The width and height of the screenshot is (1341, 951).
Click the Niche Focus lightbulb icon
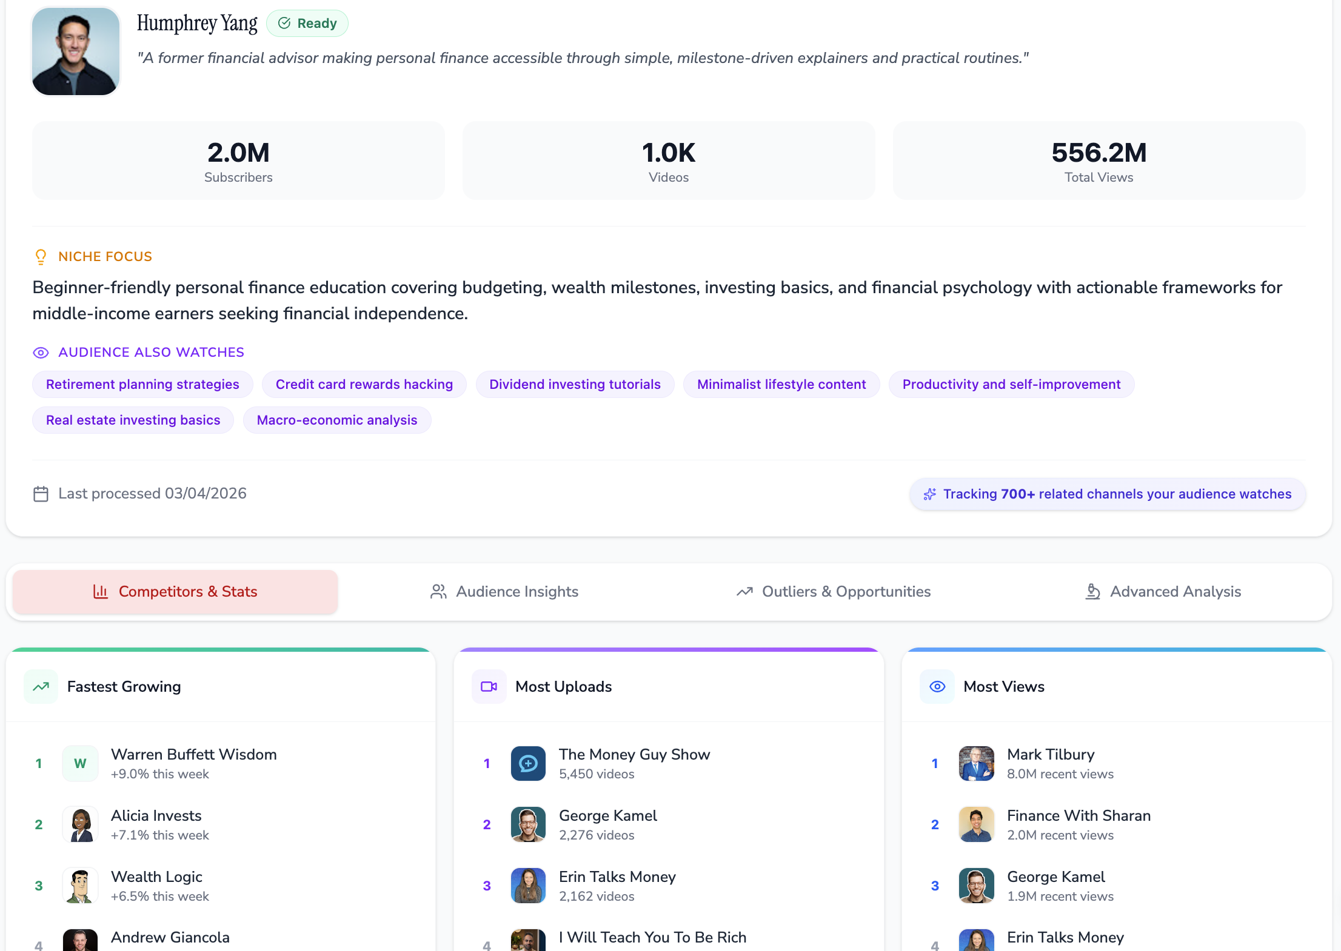point(41,257)
